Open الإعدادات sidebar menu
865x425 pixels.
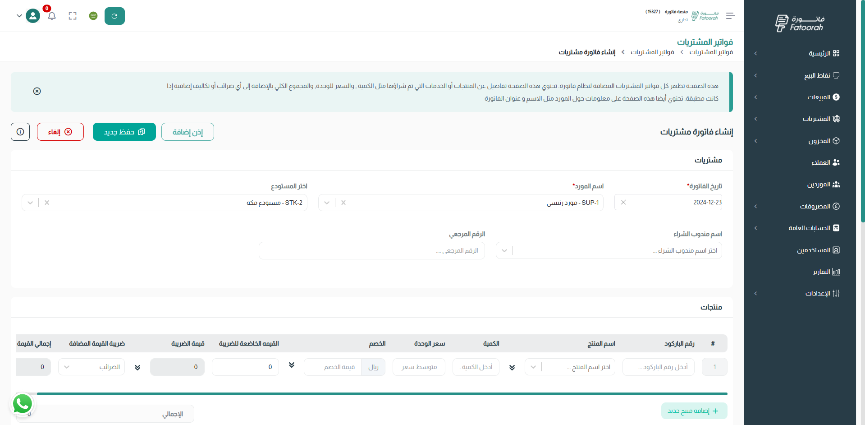[x=822, y=293]
